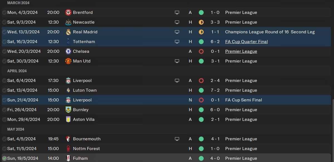Open the 7 - 2 Luton Town score
Screen dimensions: 334x162
pos(215,90)
